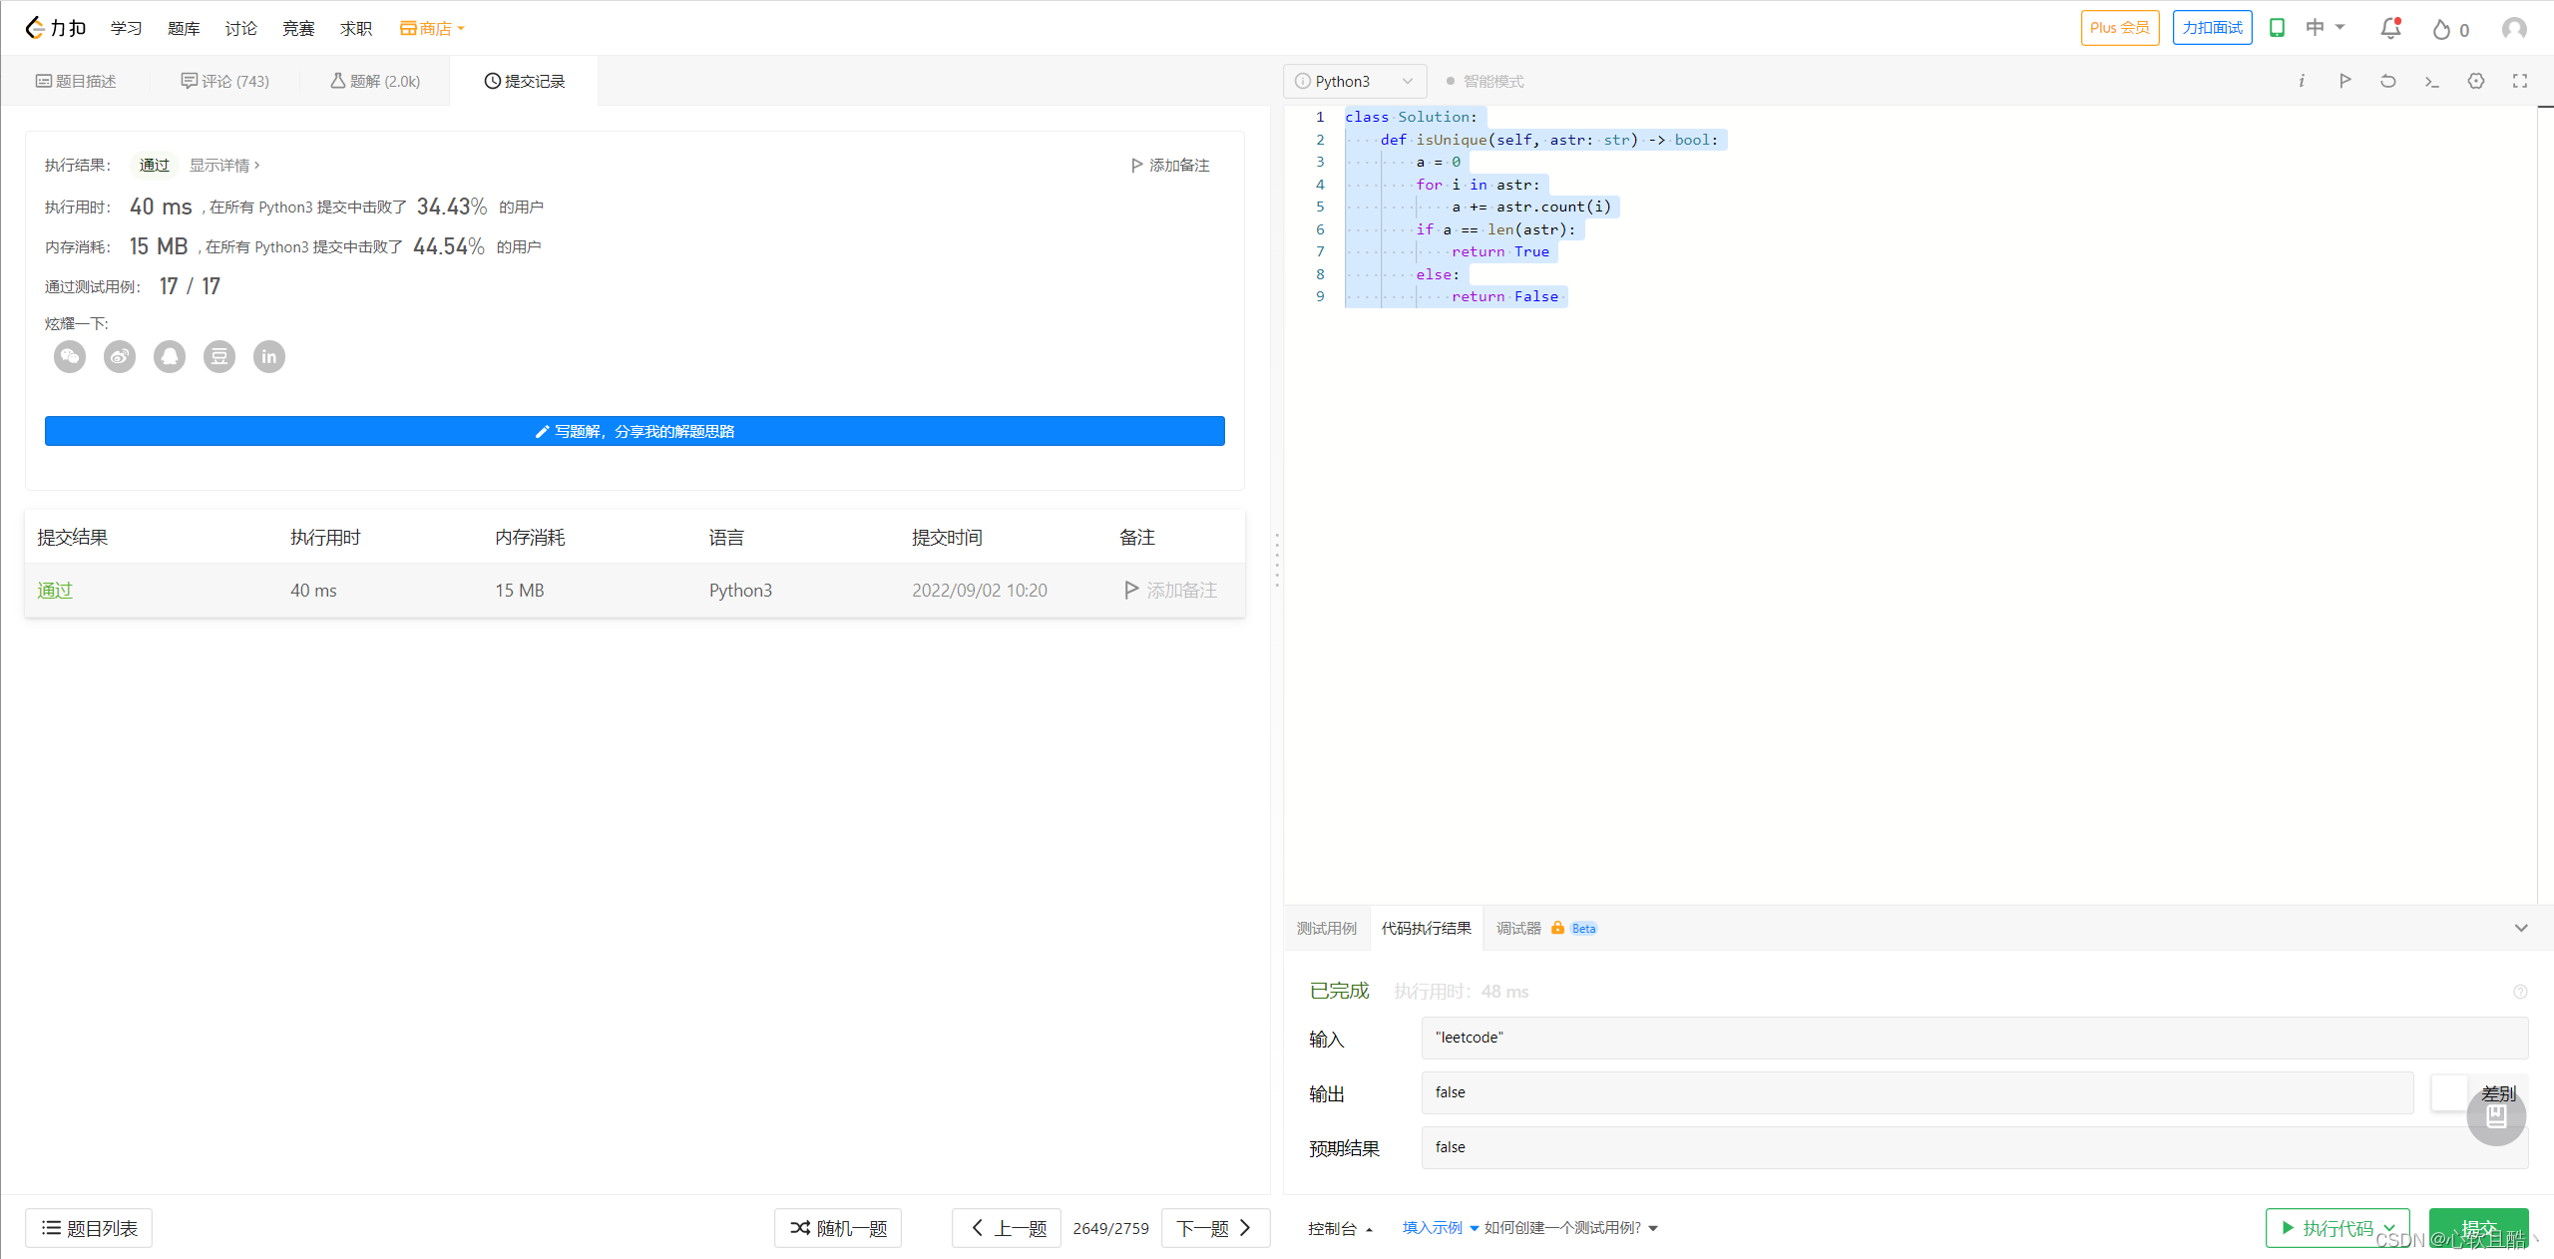Open the Python3 language dropdown
The height and width of the screenshot is (1259, 2554).
click(x=1354, y=81)
